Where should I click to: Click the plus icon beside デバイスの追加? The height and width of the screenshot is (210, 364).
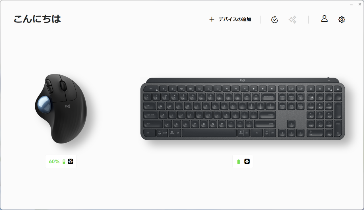point(212,19)
